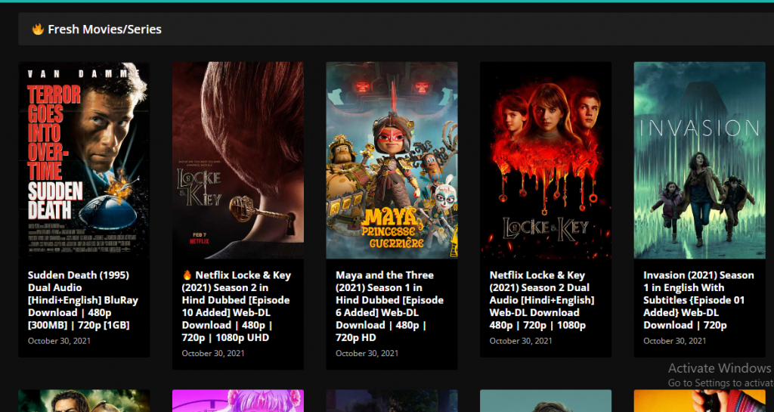Open Invasion (2021) Season 1 title link
The image size is (774, 412).
click(x=698, y=300)
